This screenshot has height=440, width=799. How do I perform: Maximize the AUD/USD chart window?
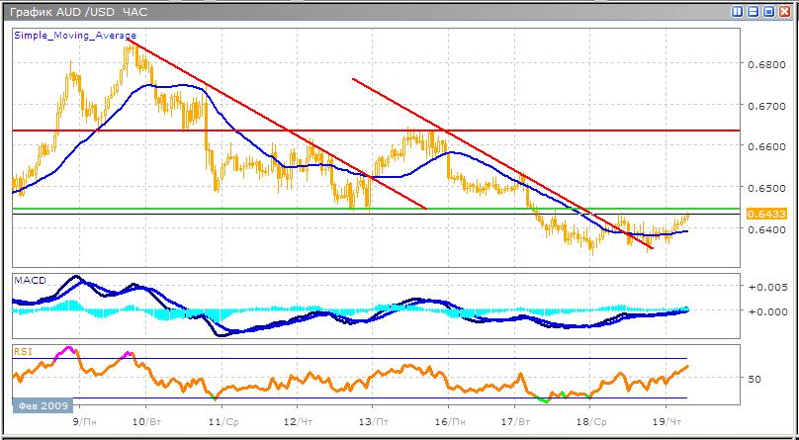click(x=767, y=11)
